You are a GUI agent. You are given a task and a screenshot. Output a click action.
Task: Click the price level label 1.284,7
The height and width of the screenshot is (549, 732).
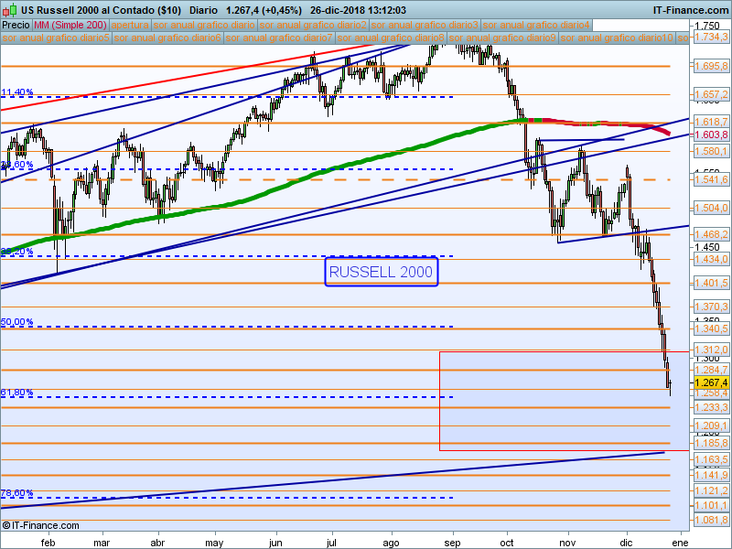(x=711, y=371)
